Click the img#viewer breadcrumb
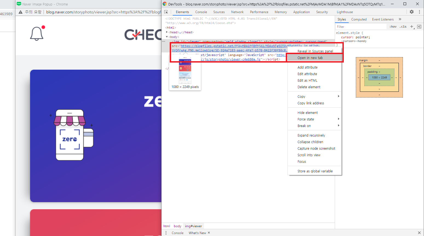 click(194, 226)
